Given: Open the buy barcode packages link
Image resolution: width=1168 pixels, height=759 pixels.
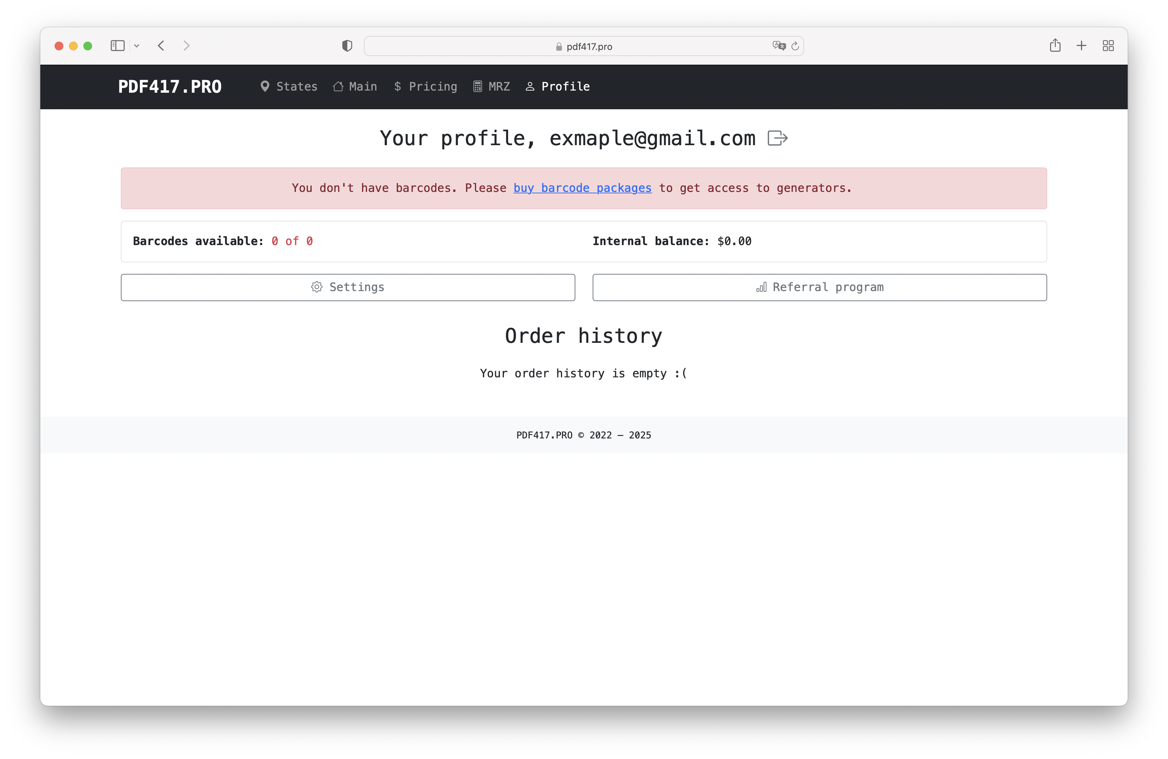Looking at the screenshot, I should tap(582, 188).
